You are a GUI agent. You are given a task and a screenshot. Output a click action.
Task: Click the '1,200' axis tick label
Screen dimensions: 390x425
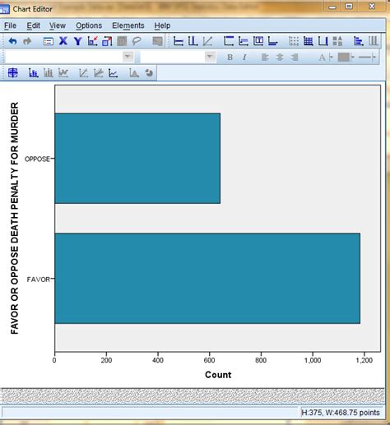[364, 360]
